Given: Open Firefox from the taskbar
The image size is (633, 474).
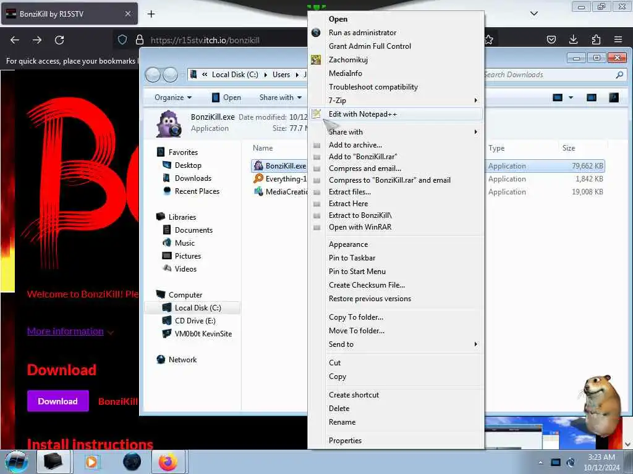Looking at the screenshot, I should coord(168,462).
